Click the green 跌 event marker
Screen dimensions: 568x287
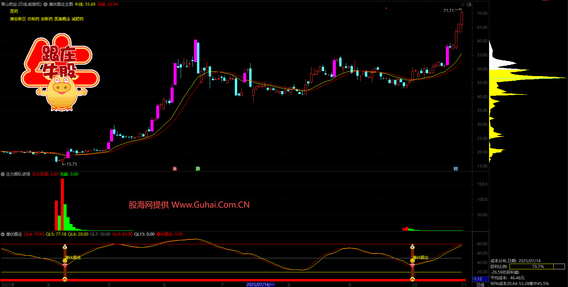(198, 169)
